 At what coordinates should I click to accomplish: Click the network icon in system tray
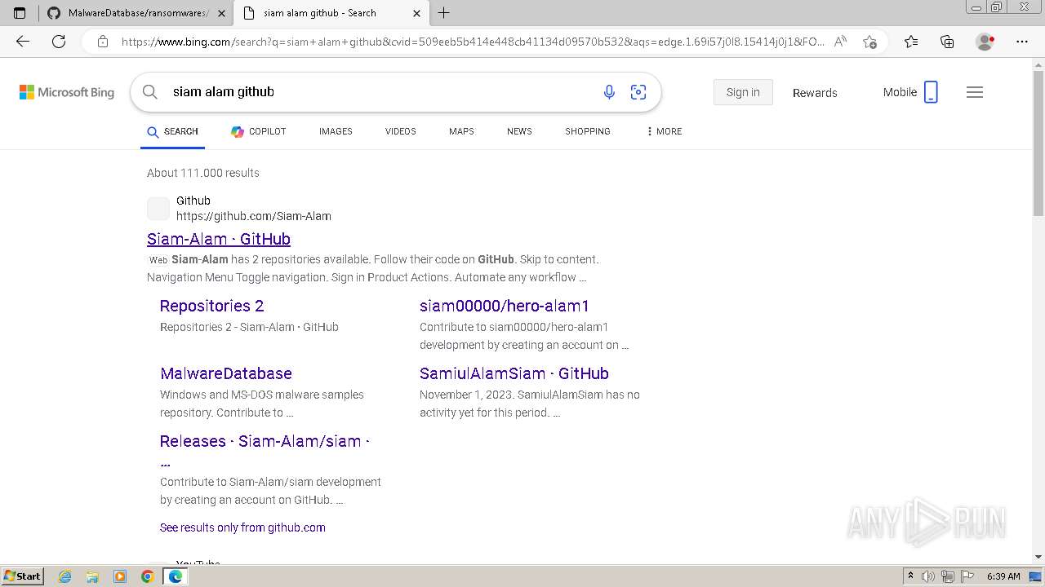click(x=948, y=576)
